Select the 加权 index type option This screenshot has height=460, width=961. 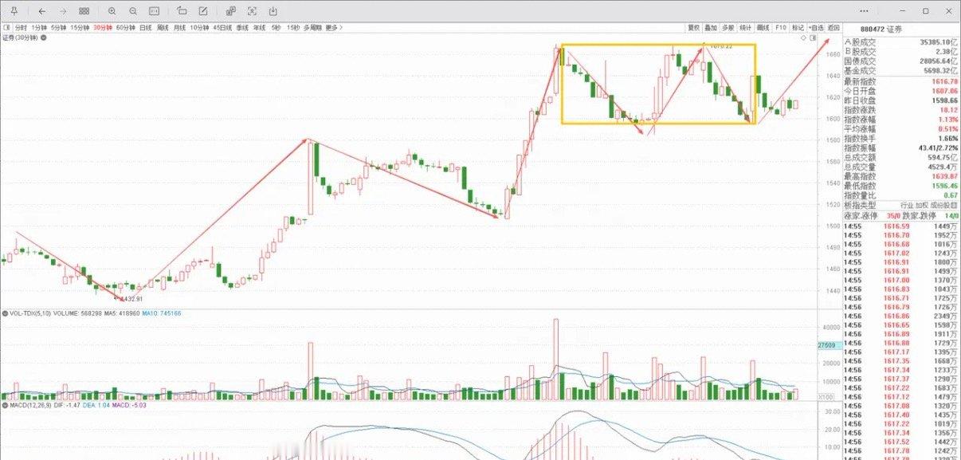click(x=921, y=205)
